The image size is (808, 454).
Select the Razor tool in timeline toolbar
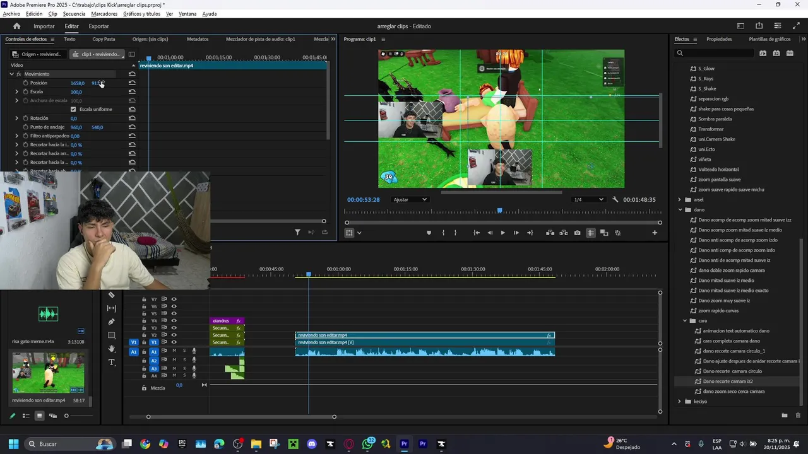point(112,295)
